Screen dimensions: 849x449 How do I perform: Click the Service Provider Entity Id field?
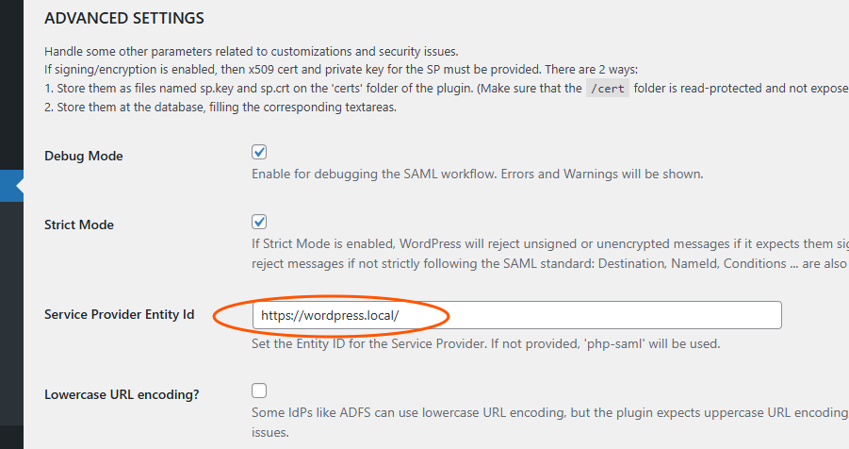coord(516,315)
